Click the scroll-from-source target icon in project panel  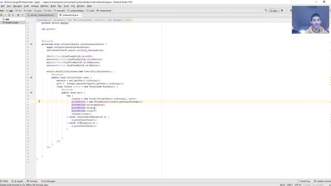9,15
